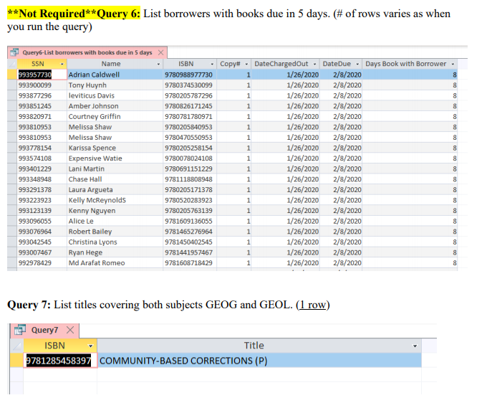The height and width of the screenshot is (413, 492).
Task: Click the name Md Arafat Romeo
Action: coord(97,263)
